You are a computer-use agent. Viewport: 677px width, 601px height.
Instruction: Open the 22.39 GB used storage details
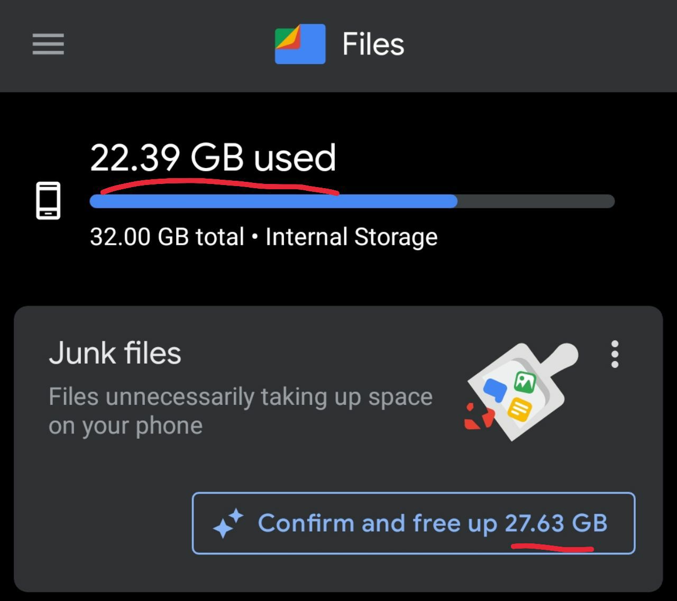tap(213, 158)
